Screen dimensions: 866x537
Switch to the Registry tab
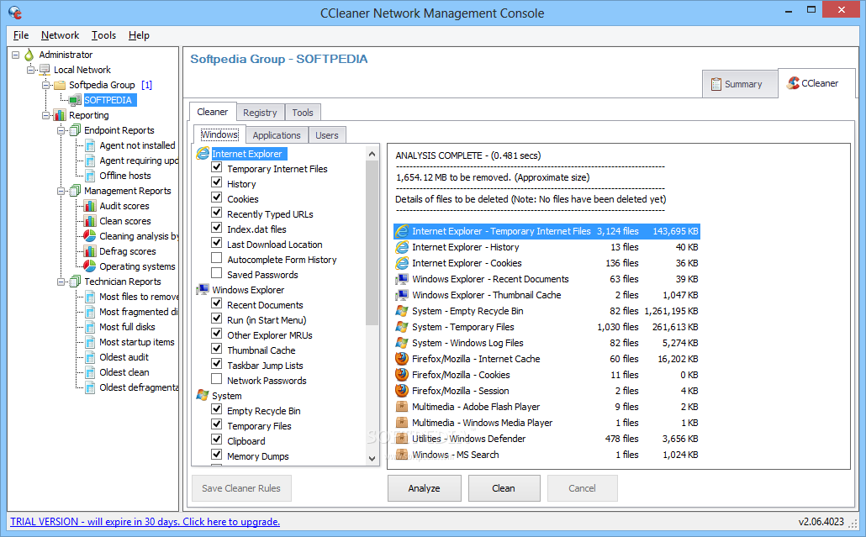point(260,113)
